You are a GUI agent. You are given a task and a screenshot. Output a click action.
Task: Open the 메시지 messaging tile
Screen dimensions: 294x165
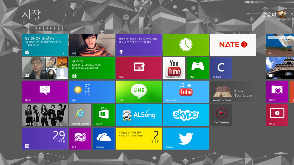pos(45,92)
